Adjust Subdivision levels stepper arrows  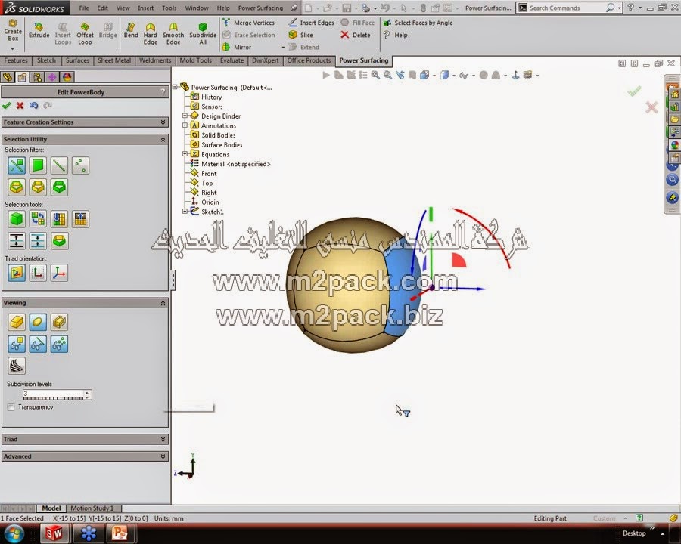pyautogui.click(x=87, y=394)
